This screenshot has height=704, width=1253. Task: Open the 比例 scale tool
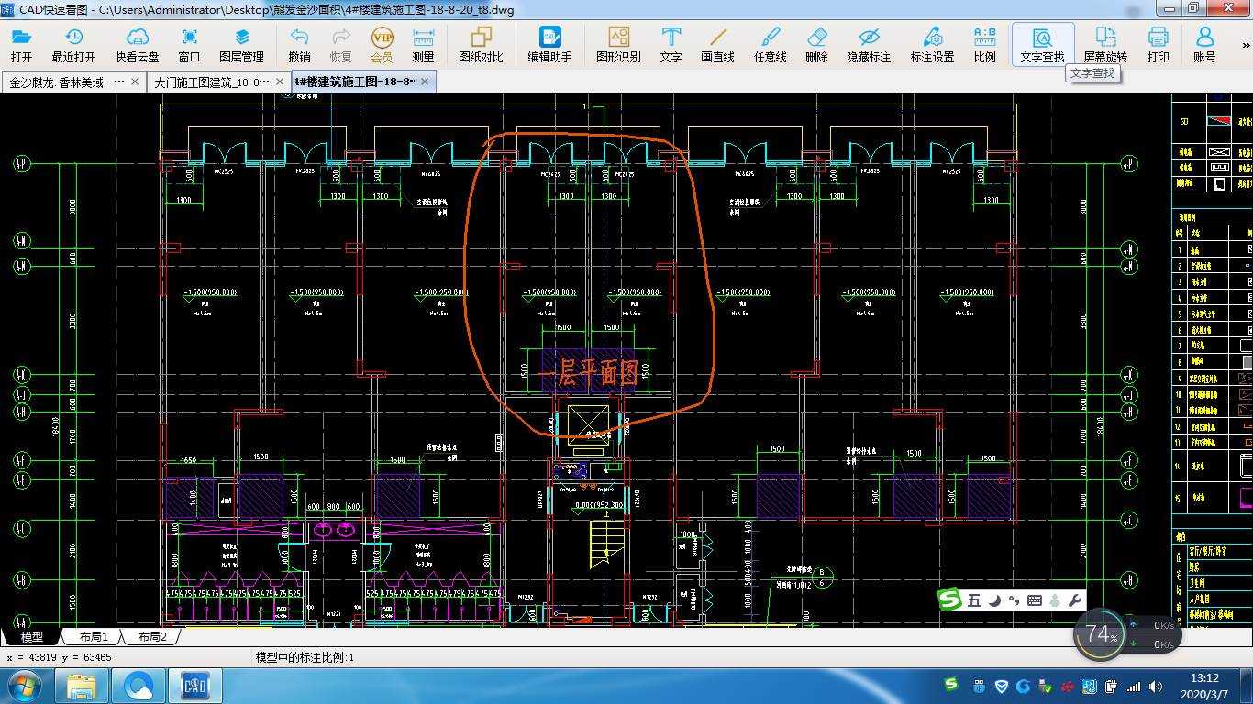coord(985,45)
